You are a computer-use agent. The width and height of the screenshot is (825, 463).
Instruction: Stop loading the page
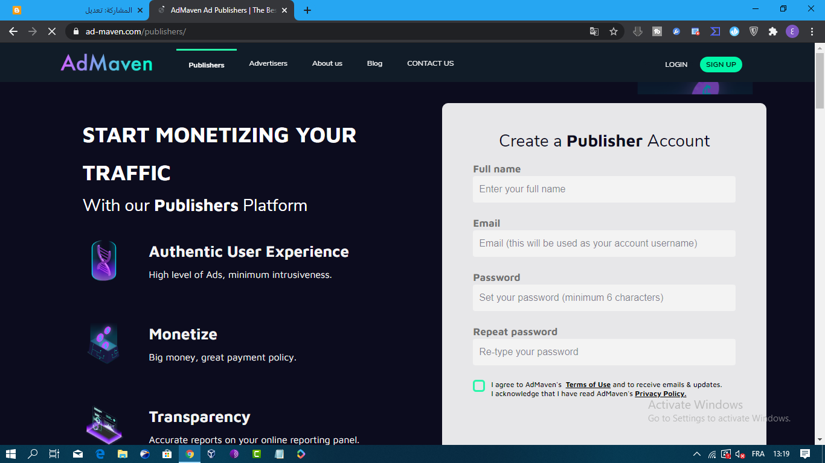click(52, 31)
